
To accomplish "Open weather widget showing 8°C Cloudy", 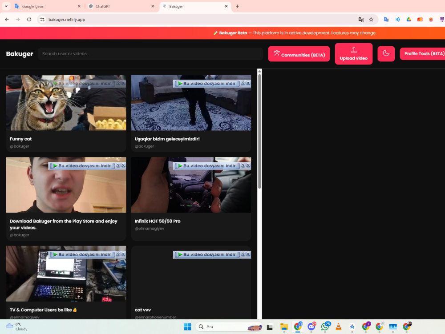I will [x=17, y=326].
